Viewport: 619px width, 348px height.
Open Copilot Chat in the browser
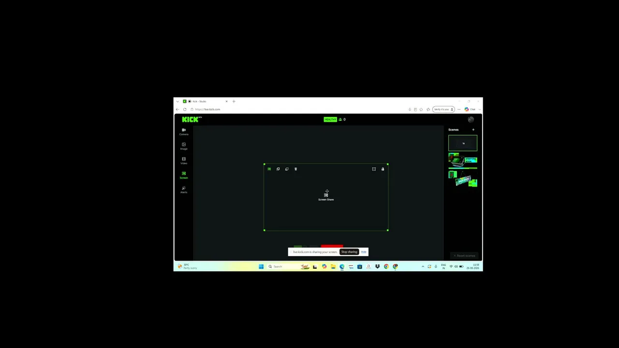[x=470, y=109]
